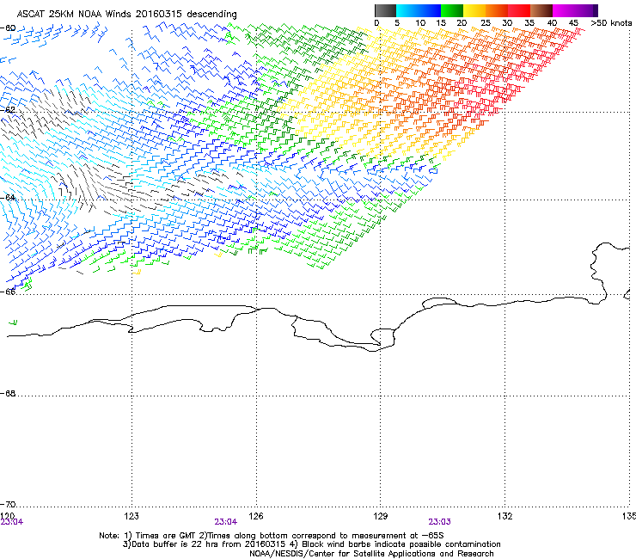Click the '-62' latitude label

point(8,110)
